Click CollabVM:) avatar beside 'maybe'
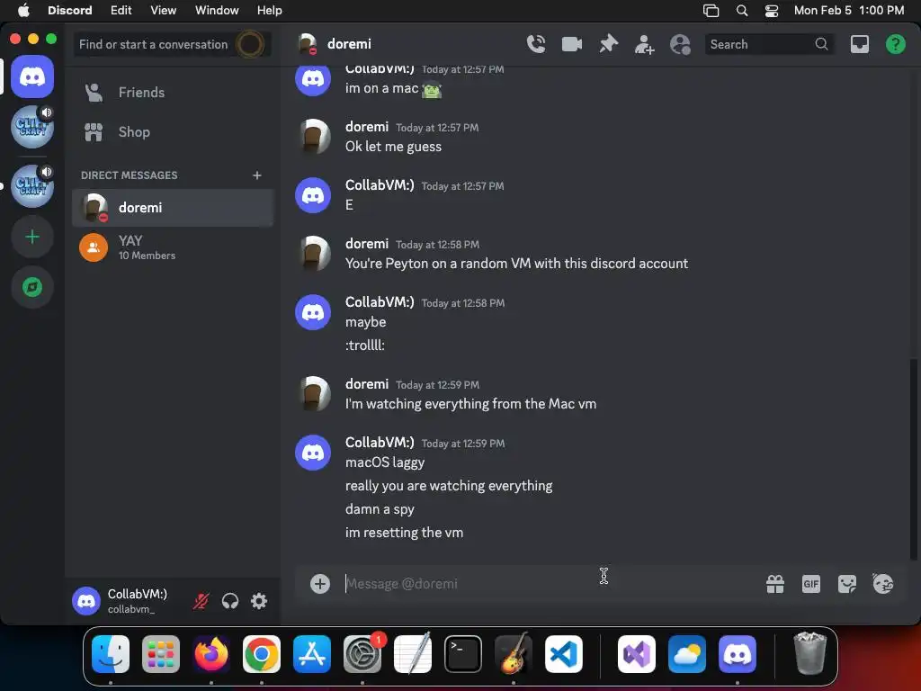This screenshot has width=921, height=691. [x=312, y=312]
